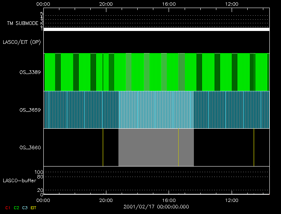Screen dimensions: 281x214
Task: Select the OS_3389 row label
Action: (x=30, y=72)
